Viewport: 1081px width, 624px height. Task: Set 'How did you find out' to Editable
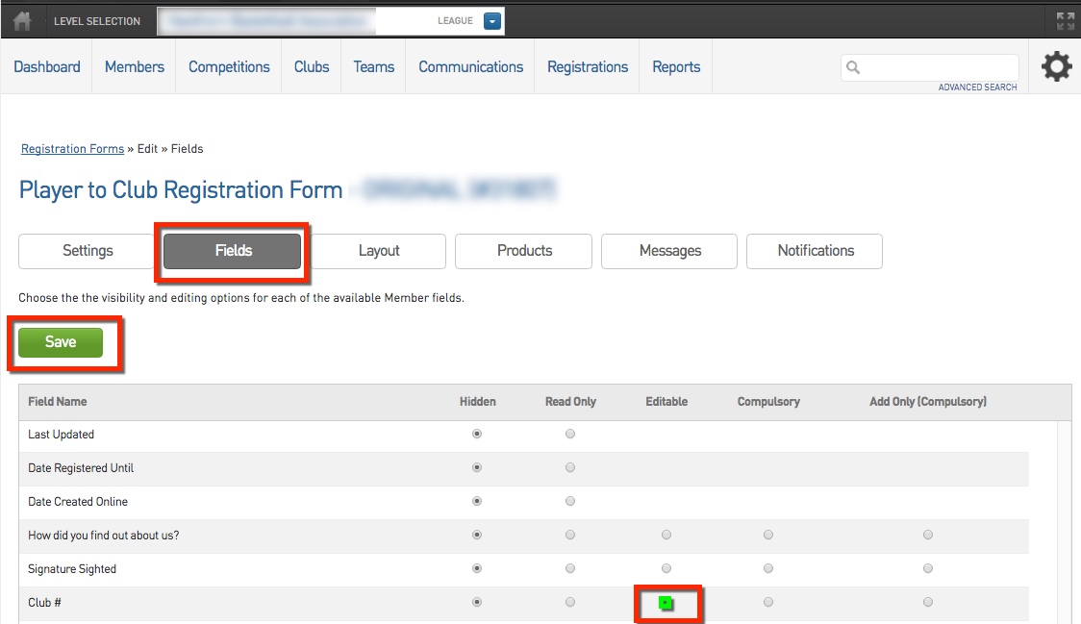pyautogui.click(x=666, y=535)
